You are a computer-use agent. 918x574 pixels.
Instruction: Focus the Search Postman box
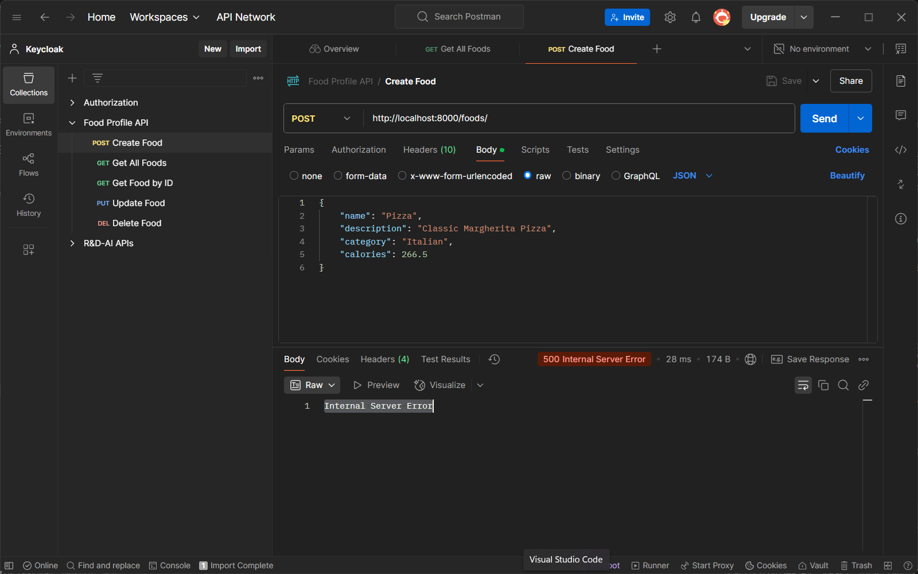[x=459, y=17]
